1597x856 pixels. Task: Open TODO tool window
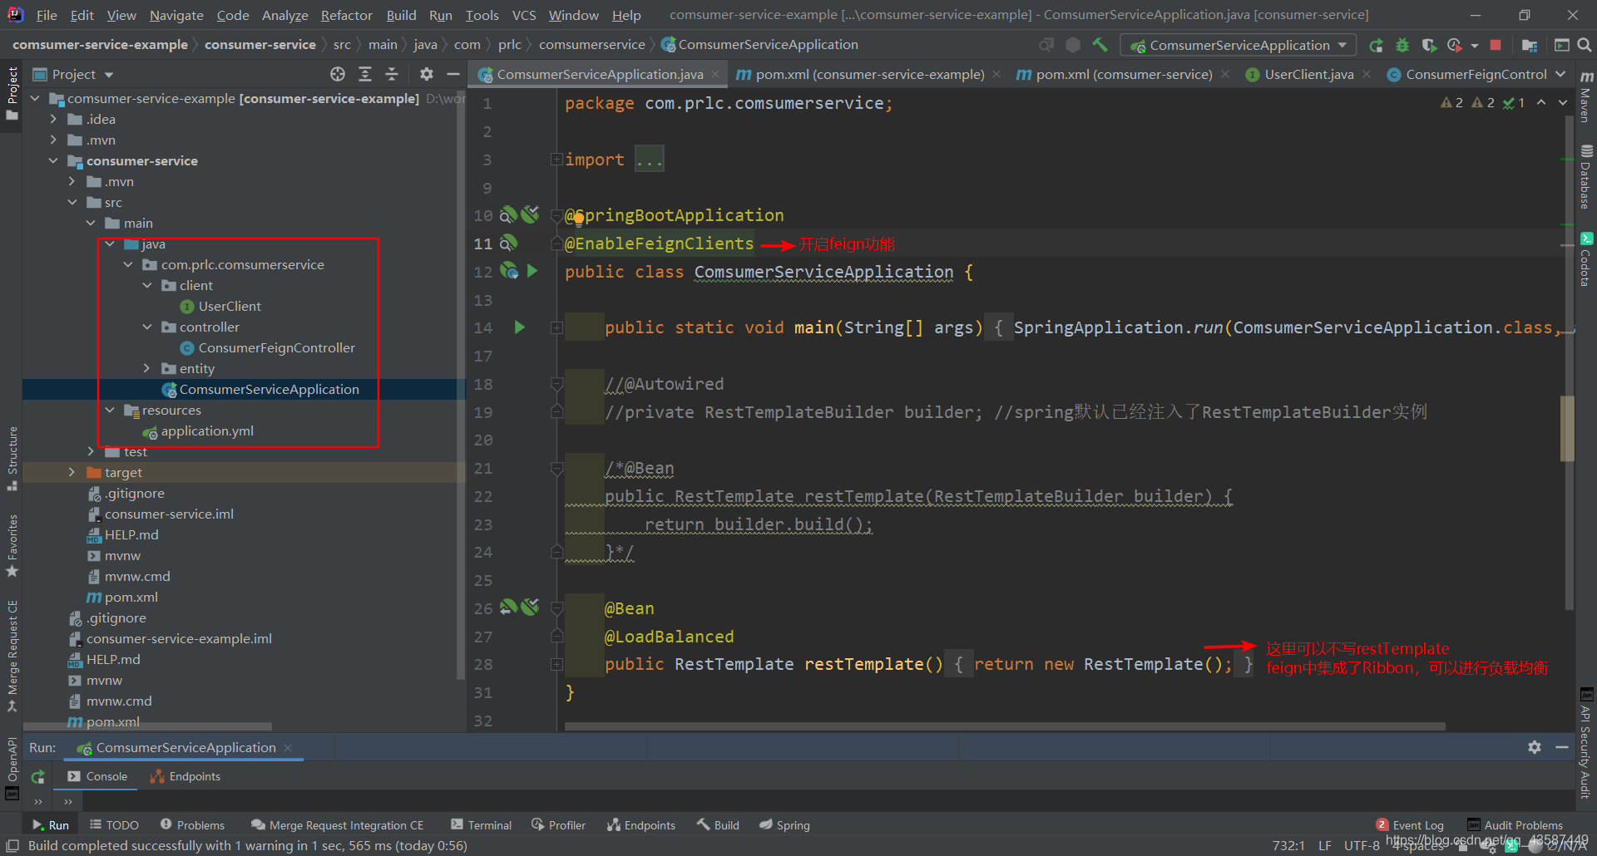tap(114, 824)
